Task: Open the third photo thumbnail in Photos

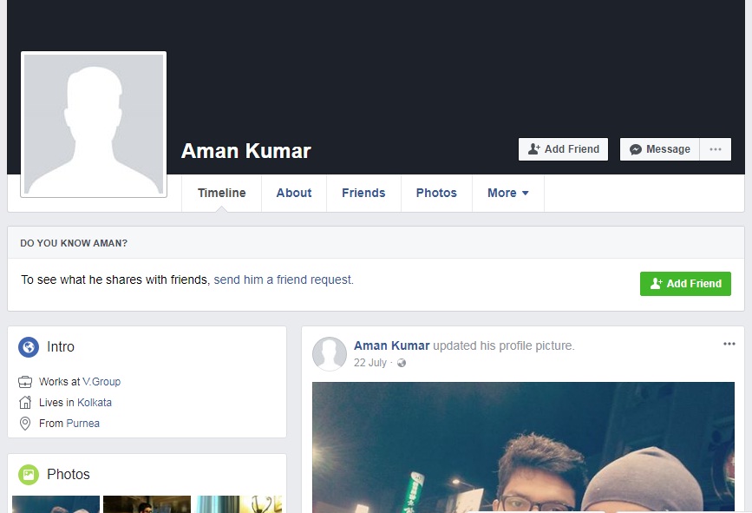Action: coord(239,504)
